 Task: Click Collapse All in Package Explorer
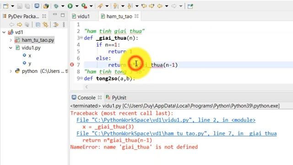[38, 24]
